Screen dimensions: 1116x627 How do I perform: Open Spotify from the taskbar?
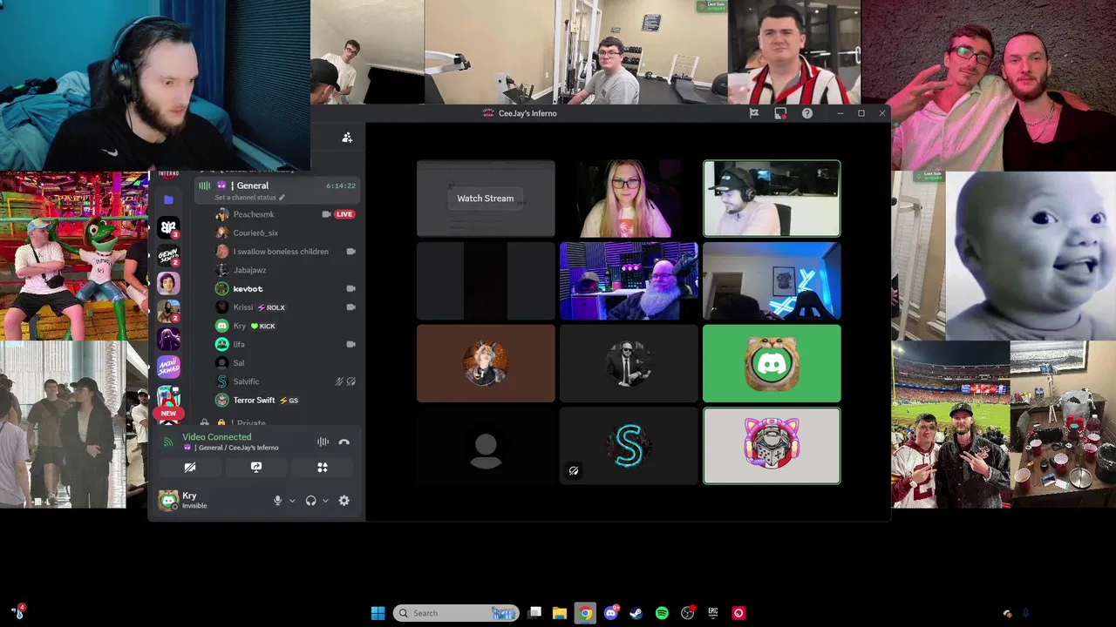[662, 613]
